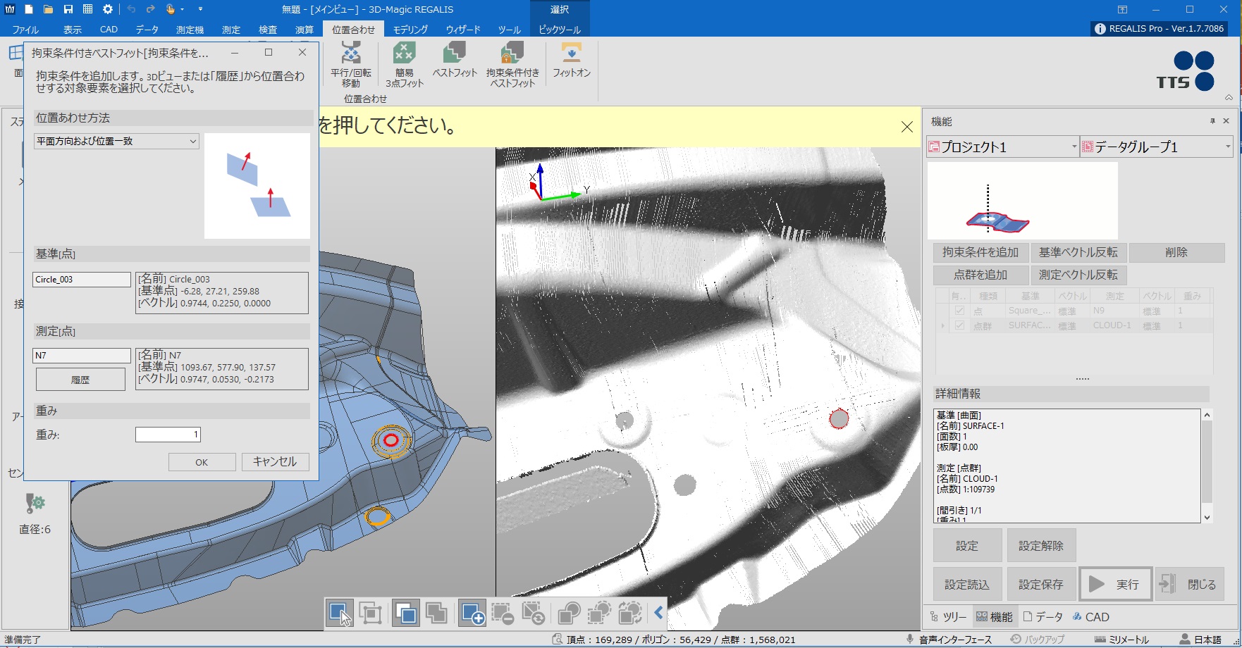Switch to the データ panel tab
The image size is (1242, 648).
point(1043,617)
